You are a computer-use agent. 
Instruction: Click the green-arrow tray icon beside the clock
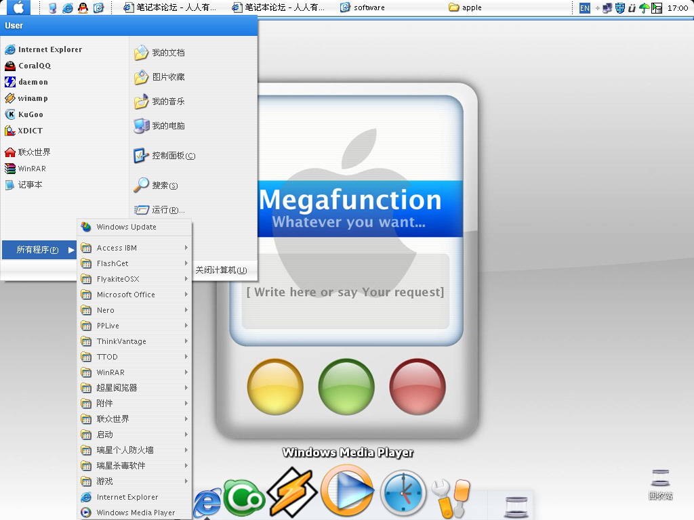click(657, 8)
